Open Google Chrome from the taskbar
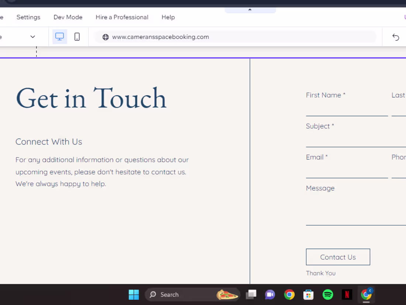The width and height of the screenshot is (406, 305). pos(289,294)
